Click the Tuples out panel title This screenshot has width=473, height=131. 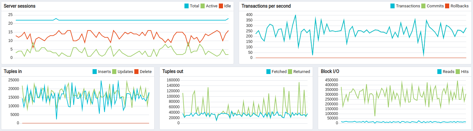tap(173, 71)
